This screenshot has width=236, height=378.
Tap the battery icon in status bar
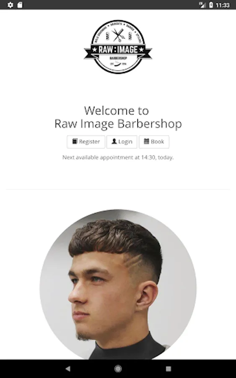(211, 5)
